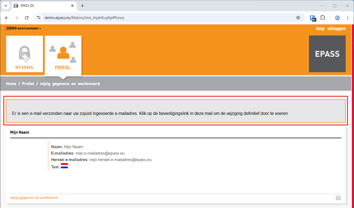
Task: Minimize the browser window
Action: pyautogui.click(x=322, y=6)
